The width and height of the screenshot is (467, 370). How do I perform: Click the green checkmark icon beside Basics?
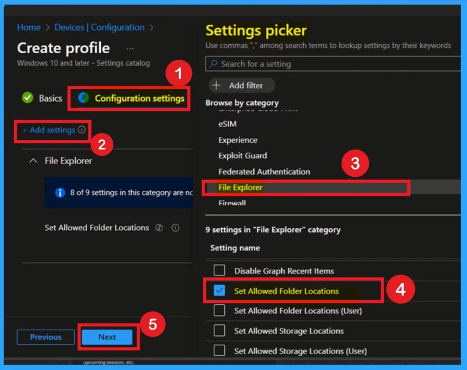coord(28,98)
